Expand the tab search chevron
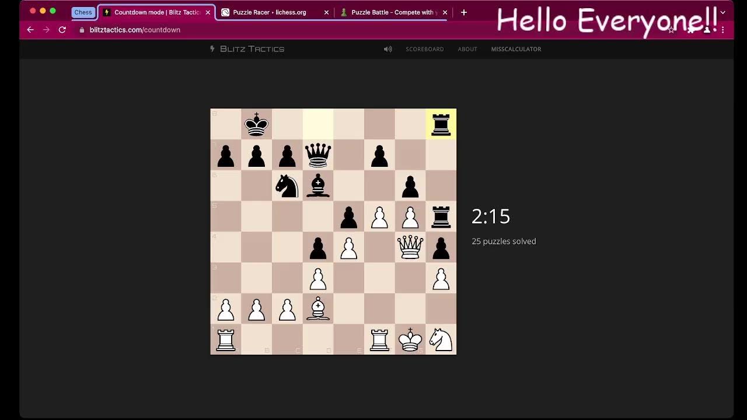Viewport: 747px width, 420px height. click(x=722, y=12)
